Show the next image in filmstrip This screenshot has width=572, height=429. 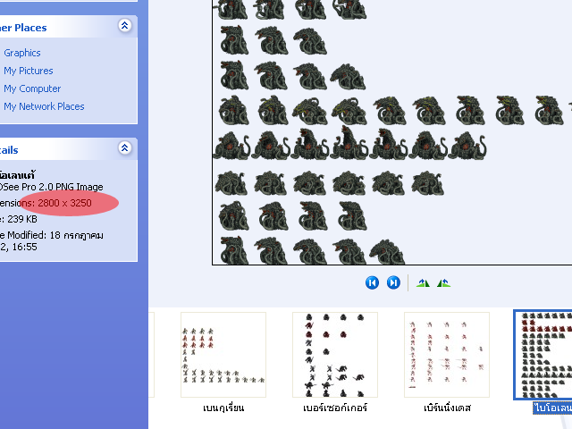[393, 282]
